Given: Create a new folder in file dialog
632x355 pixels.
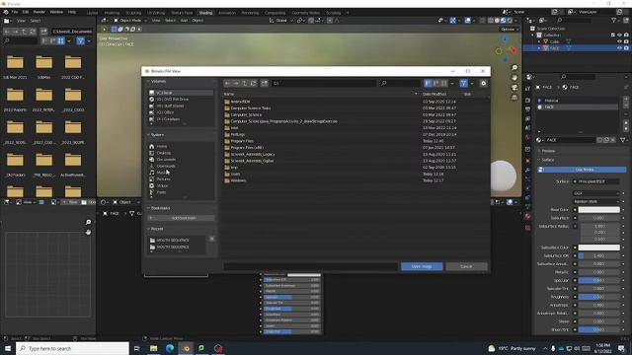Looking at the screenshot, I should coord(265,83).
